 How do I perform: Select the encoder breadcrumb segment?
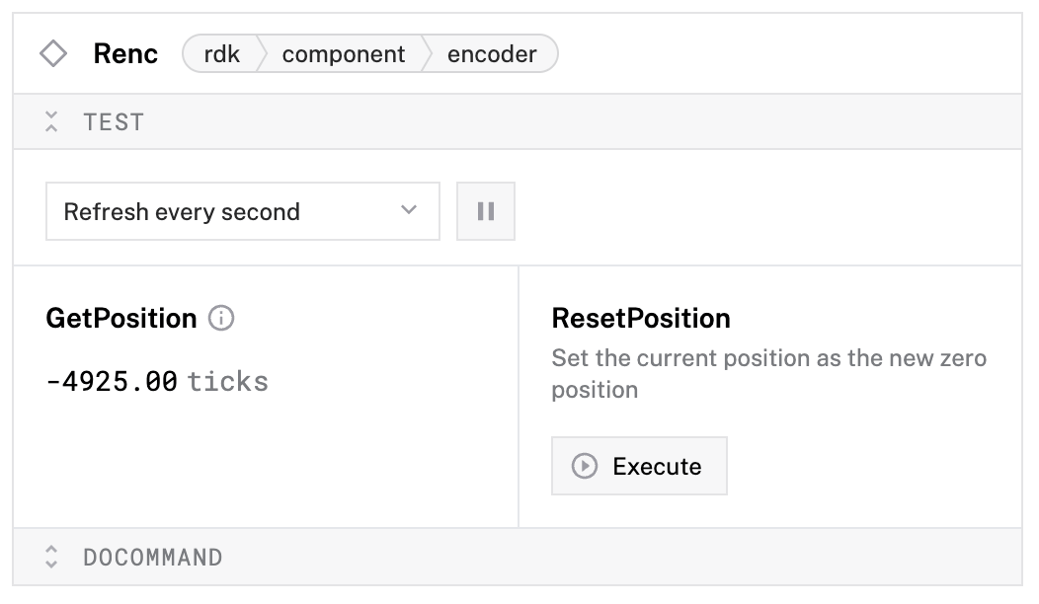[492, 54]
